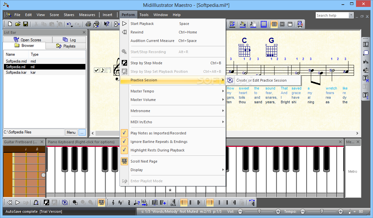Click the browse ellipsis button
373x218 pixels.
click(x=82, y=132)
